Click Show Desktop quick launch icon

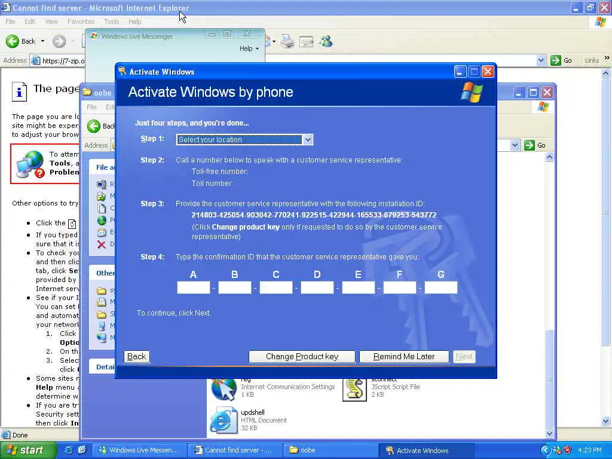coord(82,450)
